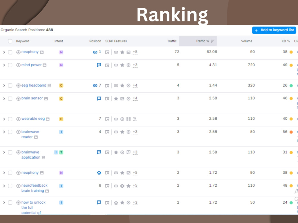Click the reviews star icon in 'mind power' row
298x223 pixels.
tap(122, 65)
